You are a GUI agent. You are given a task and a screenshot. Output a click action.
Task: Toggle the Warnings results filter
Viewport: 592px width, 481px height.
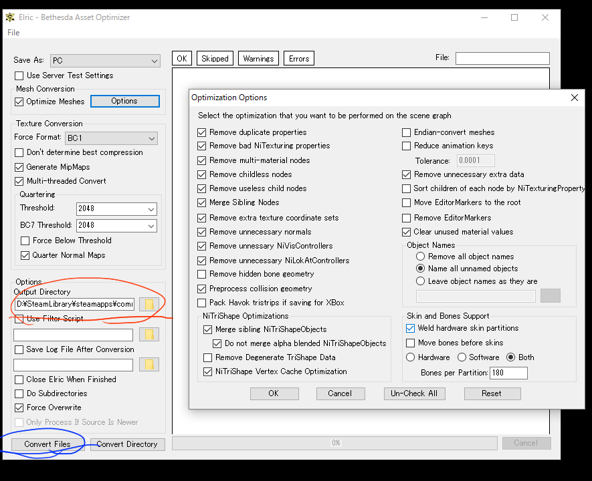[x=258, y=58]
